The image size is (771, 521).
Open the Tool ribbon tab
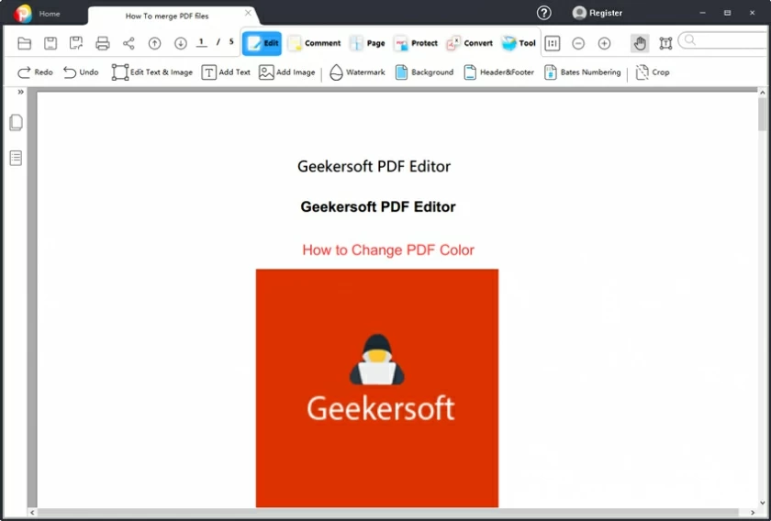[x=519, y=43]
